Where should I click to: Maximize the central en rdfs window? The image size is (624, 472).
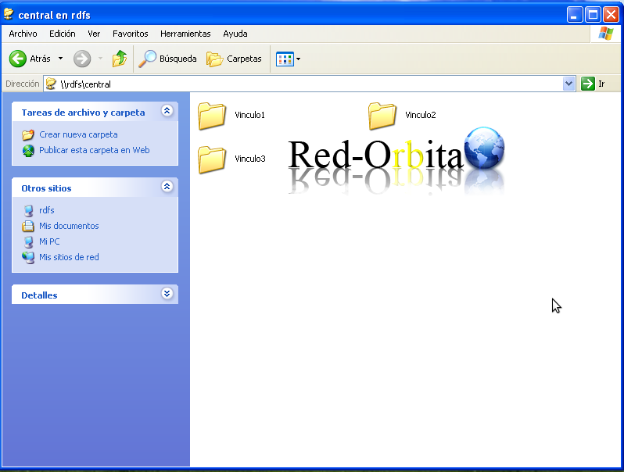pyautogui.click(x=593, y=15)
